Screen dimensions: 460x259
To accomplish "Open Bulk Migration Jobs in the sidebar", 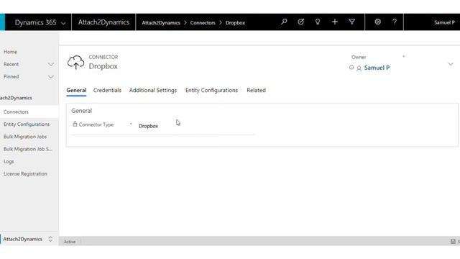I will click(25, 137).
